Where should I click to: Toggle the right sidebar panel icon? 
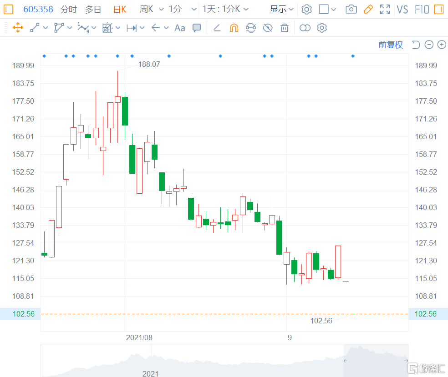(438, 9)
